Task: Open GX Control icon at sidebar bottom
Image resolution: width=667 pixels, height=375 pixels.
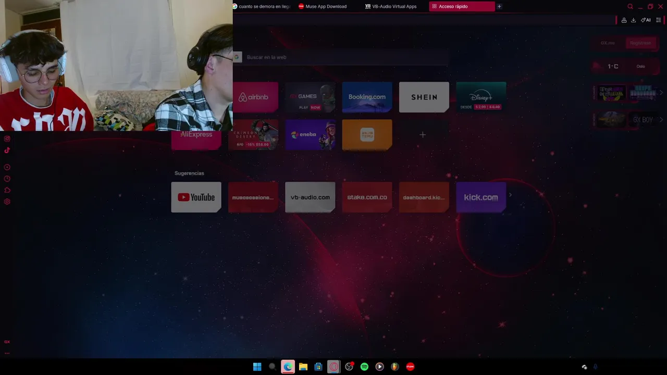Action: tap(7, 342)
